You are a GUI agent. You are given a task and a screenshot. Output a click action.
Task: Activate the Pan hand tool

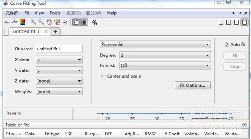pos(49,22)
